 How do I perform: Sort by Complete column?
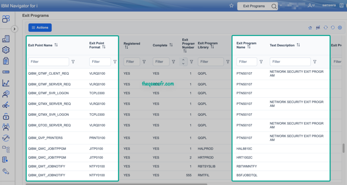171,45
